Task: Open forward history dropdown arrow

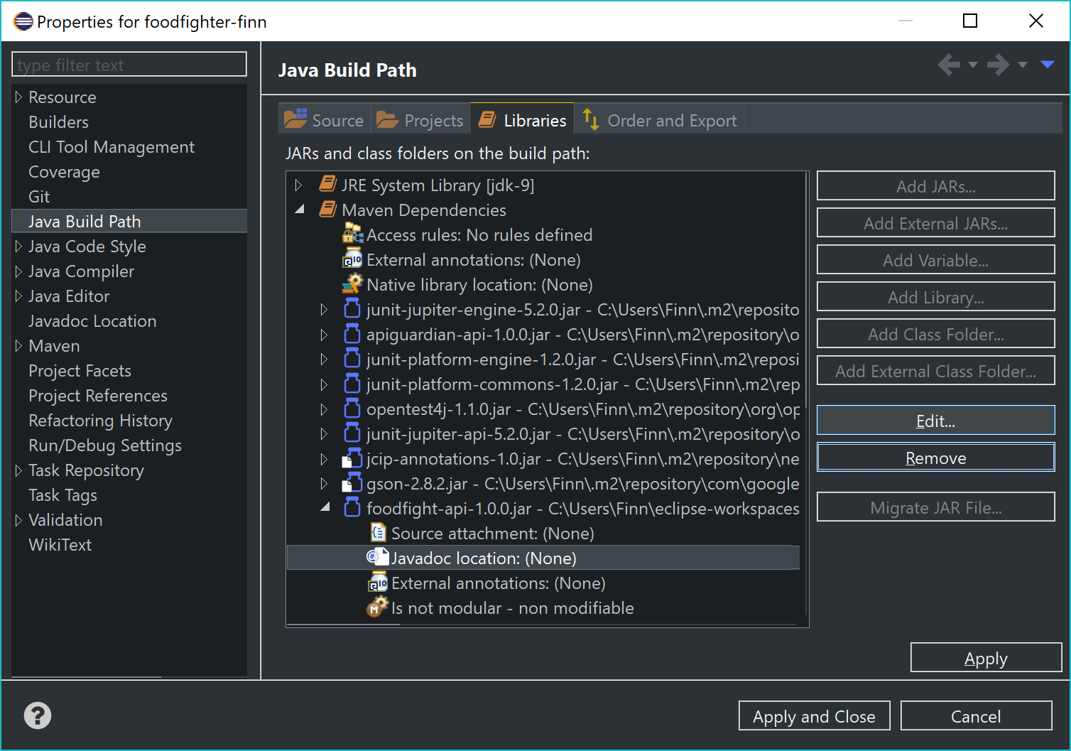Action: coord(1023,65)
